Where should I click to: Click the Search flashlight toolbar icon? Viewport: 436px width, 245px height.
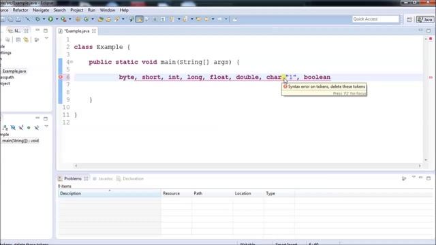117,19
